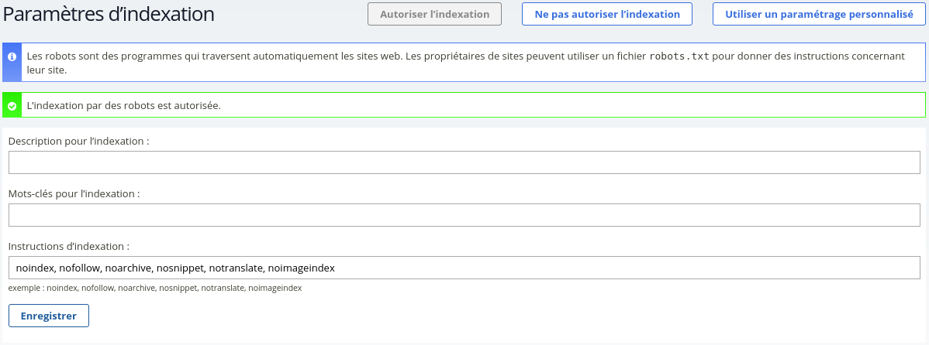Click the info sentence starting 'Les robots sont'

click(233, 56)
